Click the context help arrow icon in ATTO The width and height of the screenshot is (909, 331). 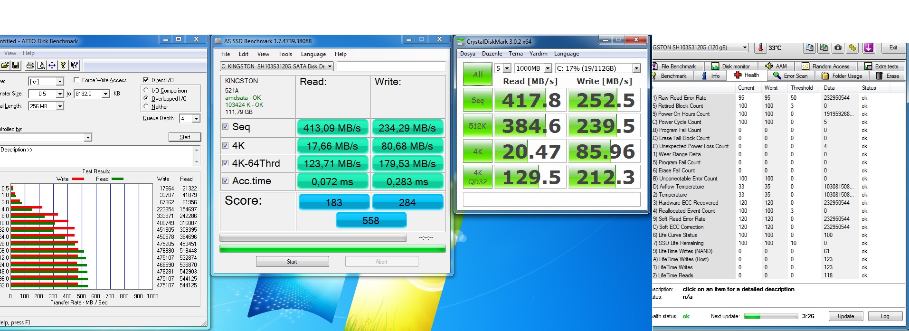pyautogui.click(x=74, y=65)
